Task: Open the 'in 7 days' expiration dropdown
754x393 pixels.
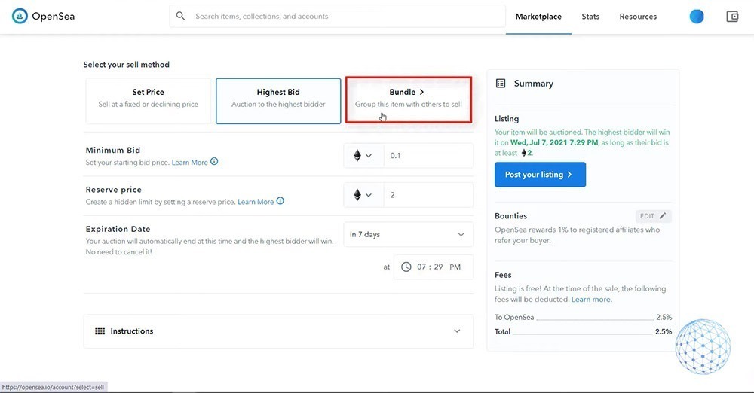Action: pyautogui.click(x=408, y=234)
